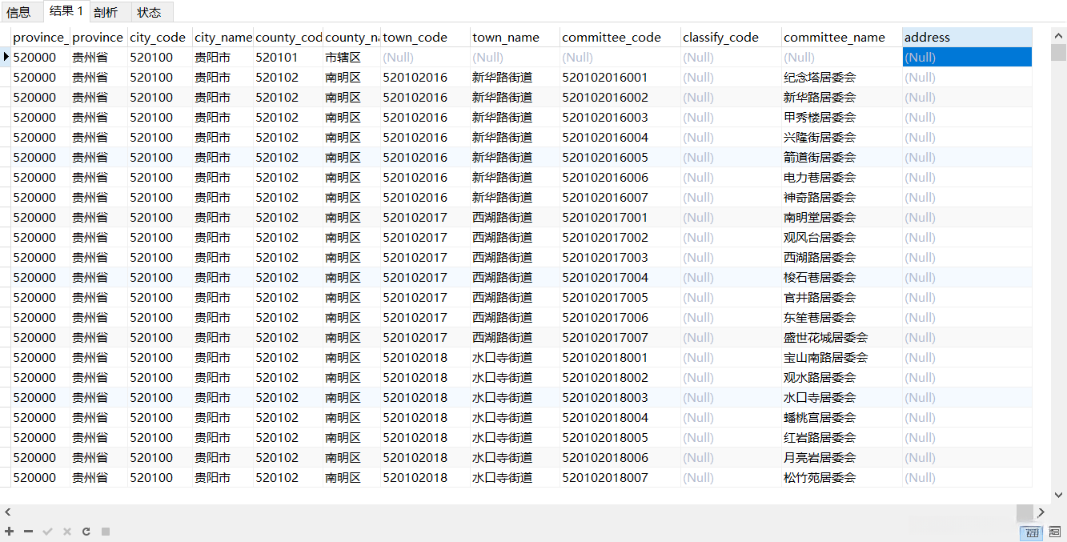Select committee_code cell 520102018005
The width and height of the screenshot is (1067, 542).
click(620, 437)
